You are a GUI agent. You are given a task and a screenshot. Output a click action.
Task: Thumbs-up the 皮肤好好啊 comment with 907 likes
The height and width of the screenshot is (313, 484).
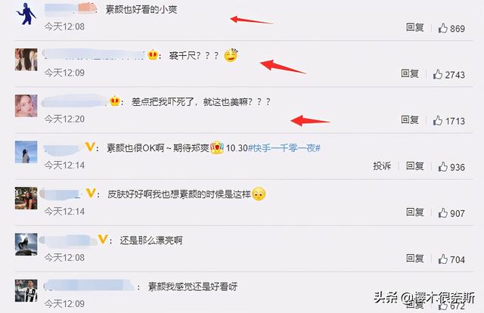(x=442, y=212)
